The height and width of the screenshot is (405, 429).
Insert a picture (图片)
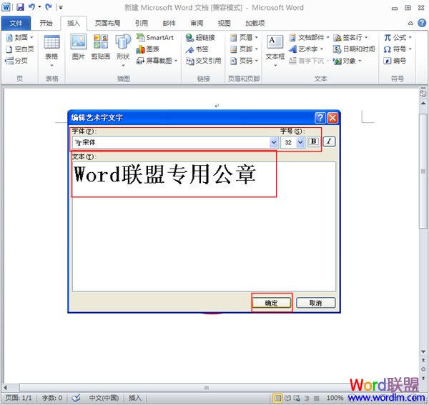click(79, 46)
